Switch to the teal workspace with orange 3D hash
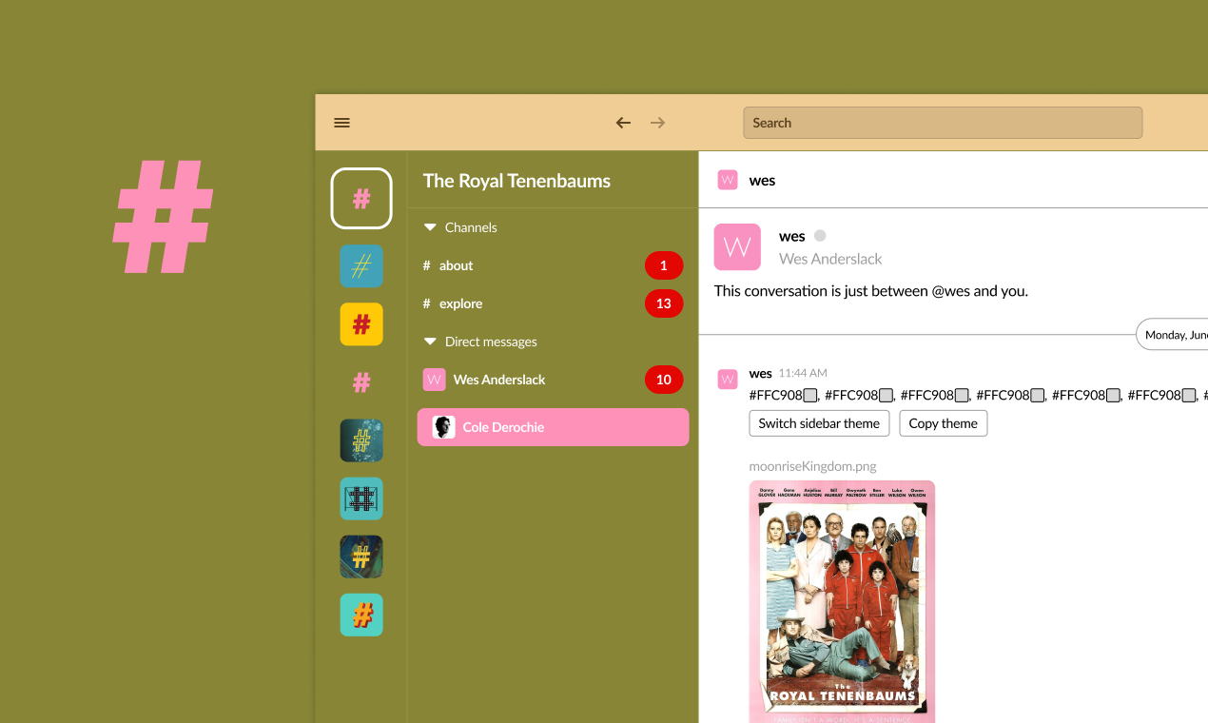The height and width of the screenshot is (723, 1208). pyautogui.click(x=361, y=615)
